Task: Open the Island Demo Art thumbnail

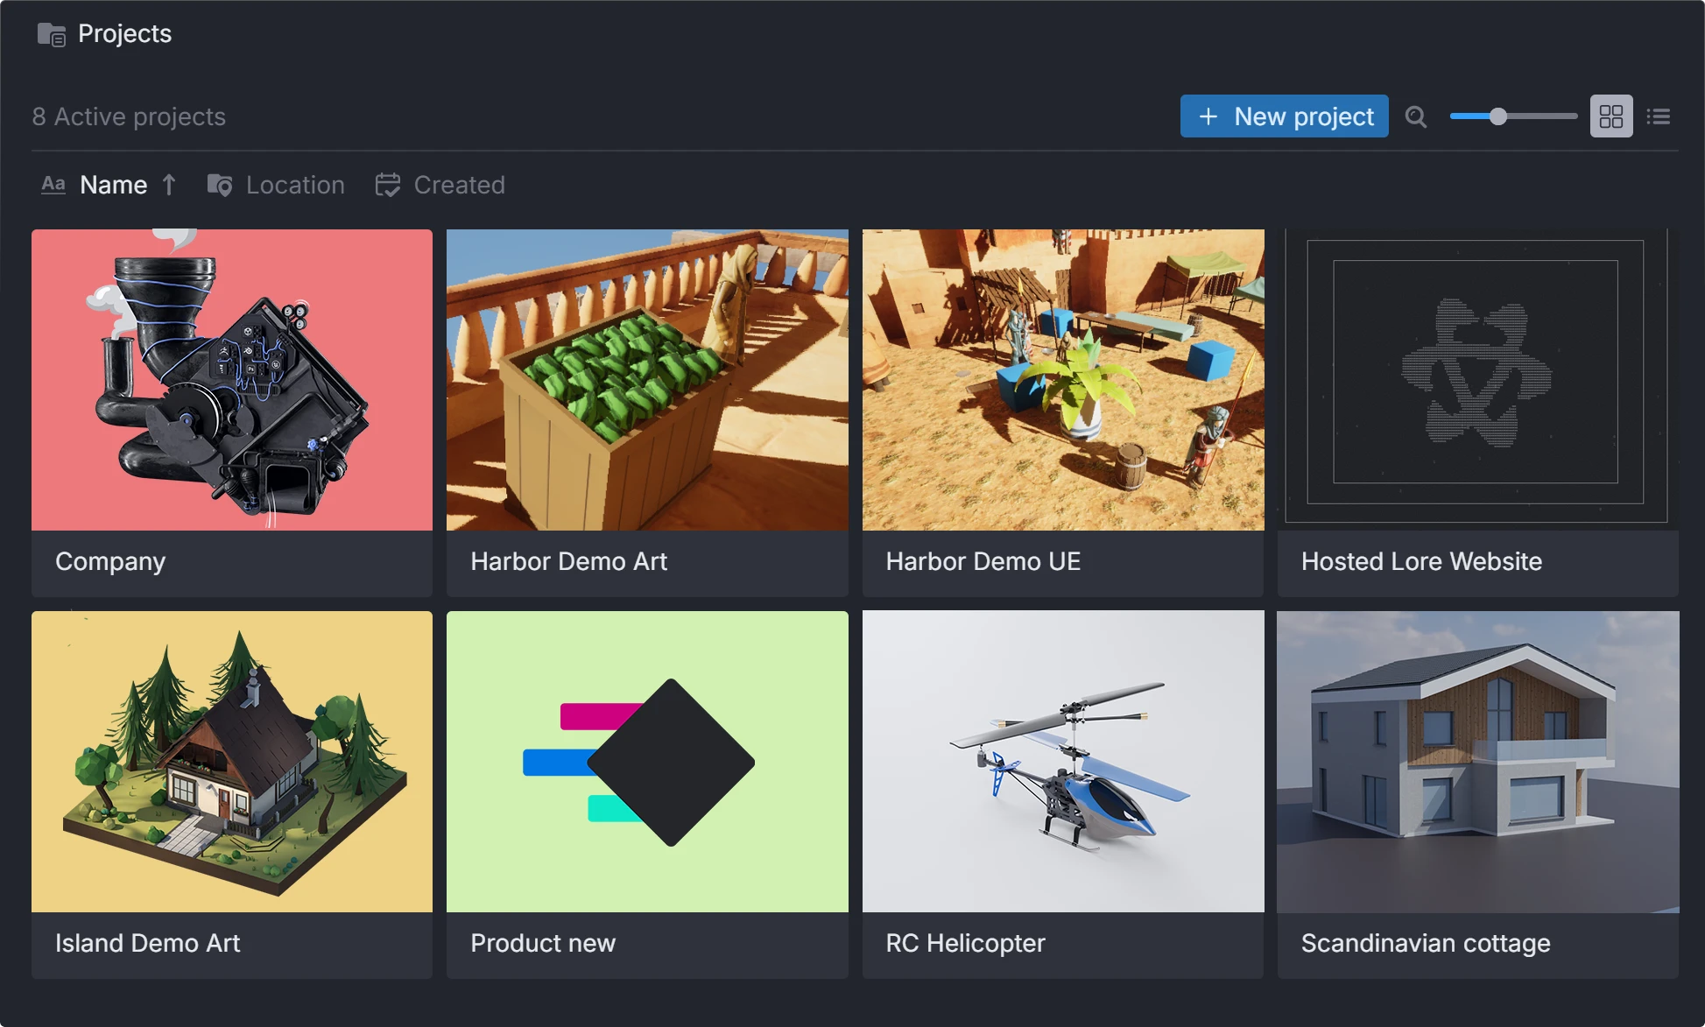Action: [232, 762]
